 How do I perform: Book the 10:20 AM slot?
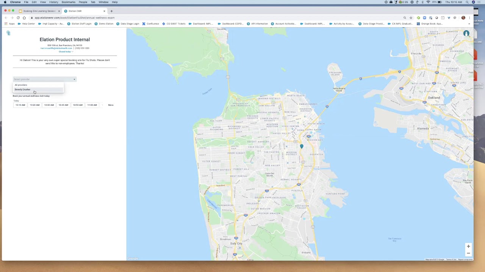[x=34, y=105]
